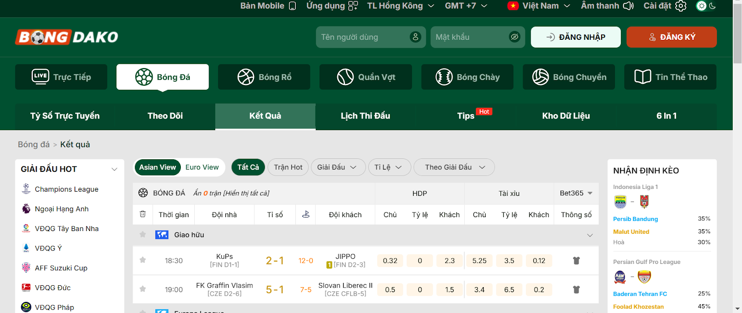742x313 pixels.
Task: Open Cài đặt settings gear
Action: coord(681,6)
